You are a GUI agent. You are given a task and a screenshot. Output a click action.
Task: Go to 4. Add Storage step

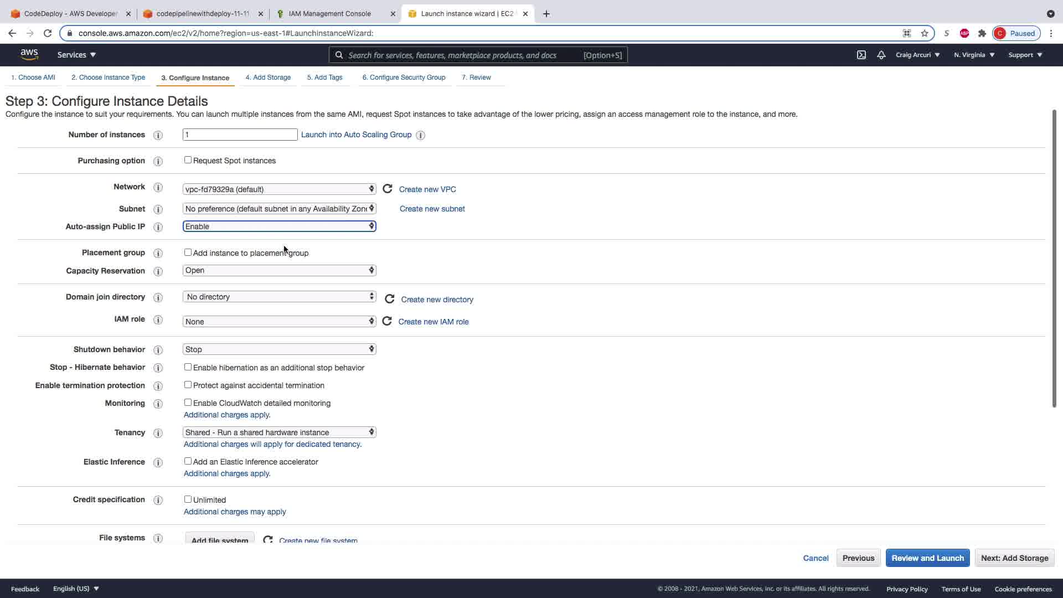point(268,78)
